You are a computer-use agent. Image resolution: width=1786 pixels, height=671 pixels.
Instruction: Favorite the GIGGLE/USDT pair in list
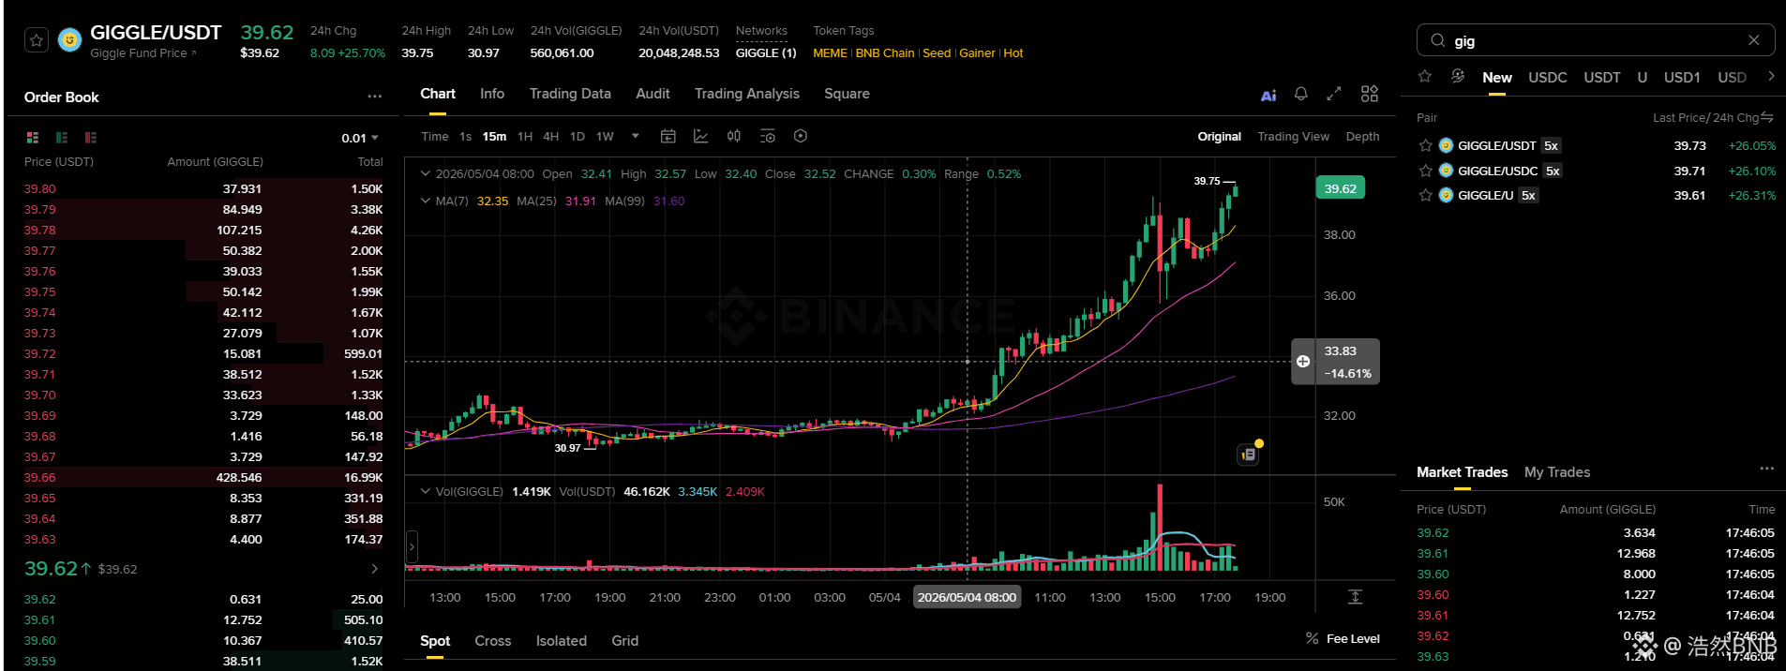(x=1426, y=145)
